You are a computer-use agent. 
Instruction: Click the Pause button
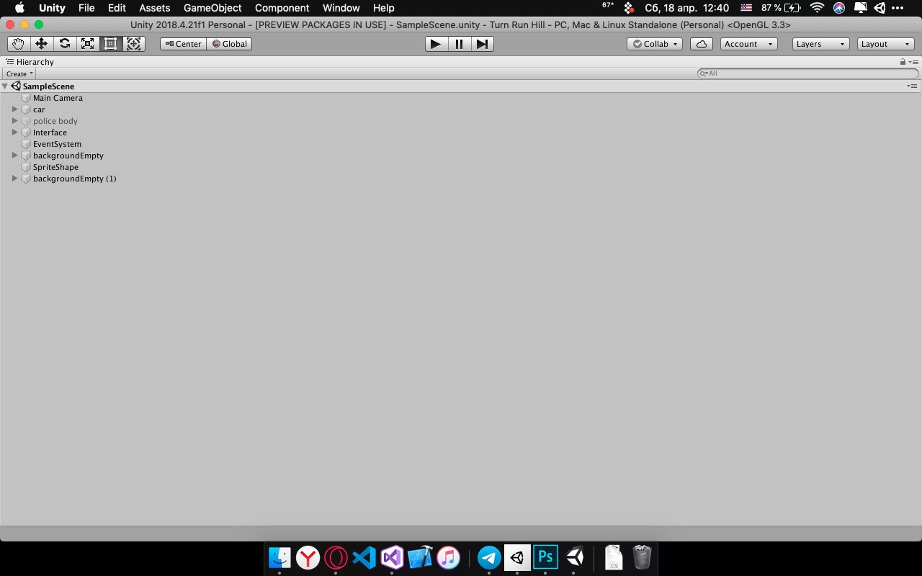tap(459, 44)
